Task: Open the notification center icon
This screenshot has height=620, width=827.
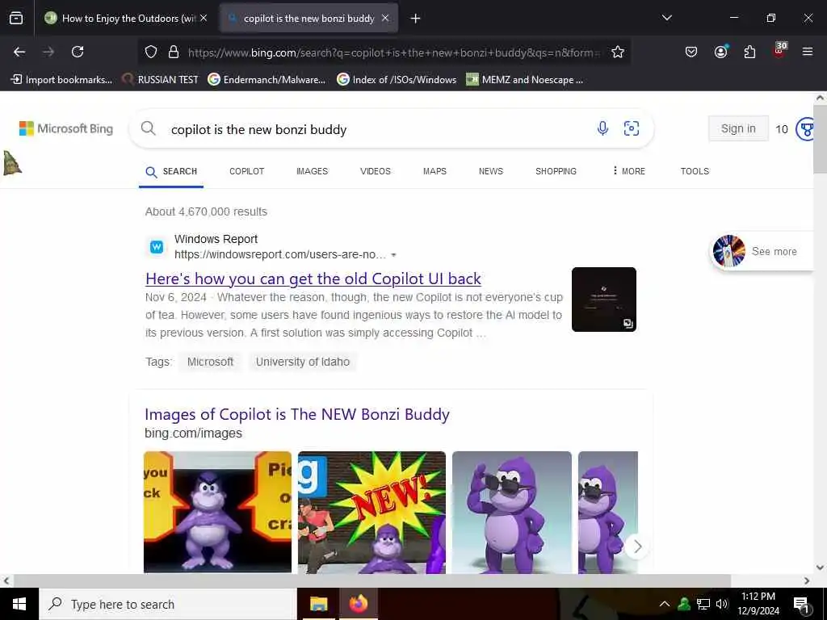Action: [x=801, y=605]
